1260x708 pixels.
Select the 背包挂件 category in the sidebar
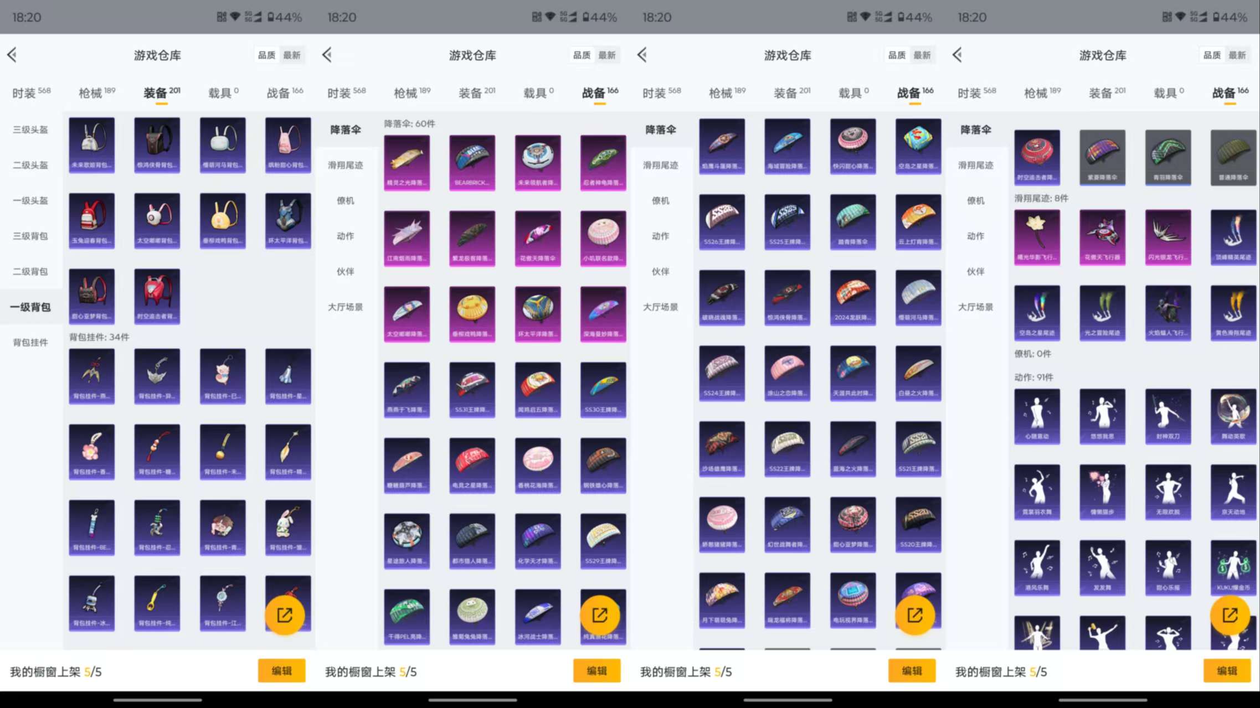30,342
